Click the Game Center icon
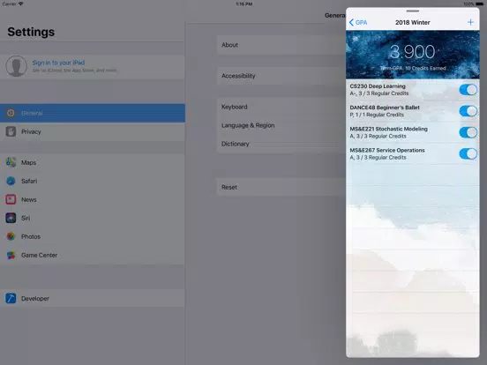This screenshot has height=365, width=487. pyautogui.click(x=11, y=255)
